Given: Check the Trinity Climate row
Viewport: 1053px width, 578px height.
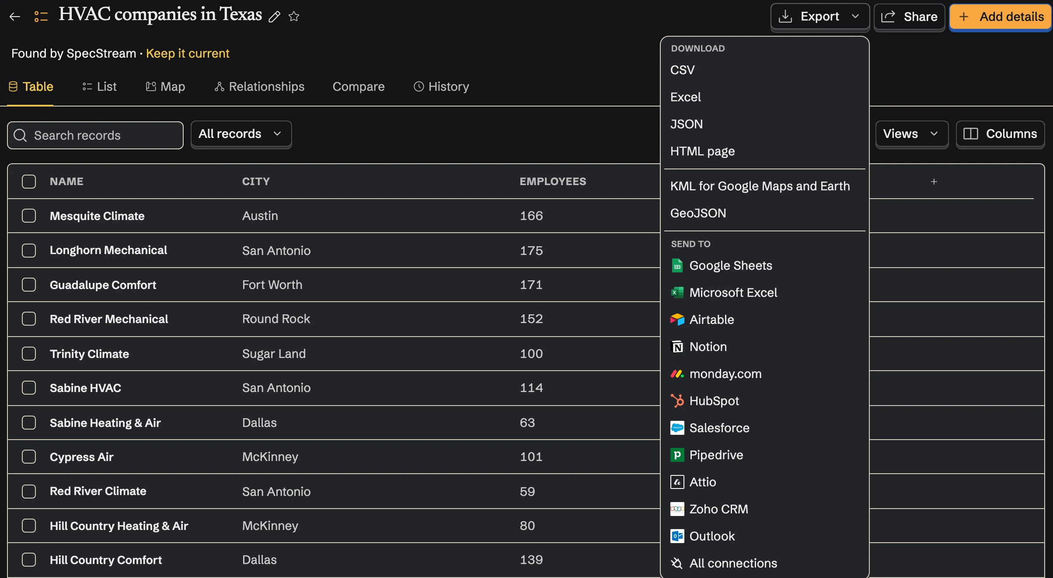Looking at the screenshot, I should (29, 354).
